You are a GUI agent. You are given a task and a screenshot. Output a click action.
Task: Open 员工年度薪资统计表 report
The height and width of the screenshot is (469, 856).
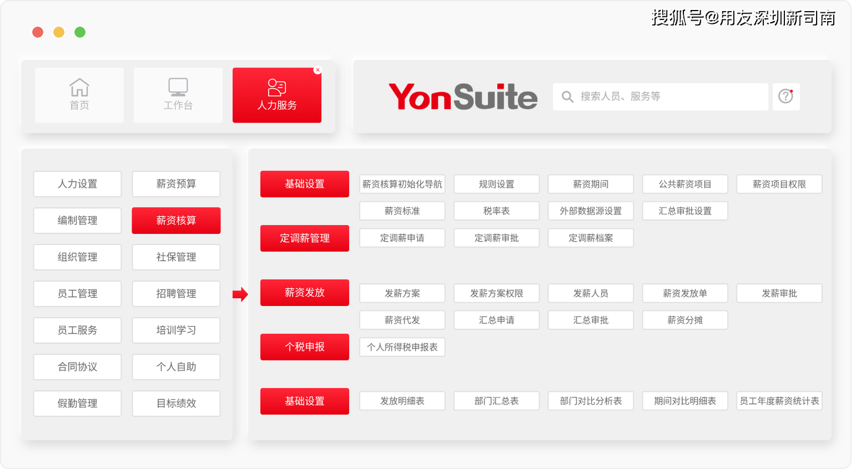[x=780, y=401]
